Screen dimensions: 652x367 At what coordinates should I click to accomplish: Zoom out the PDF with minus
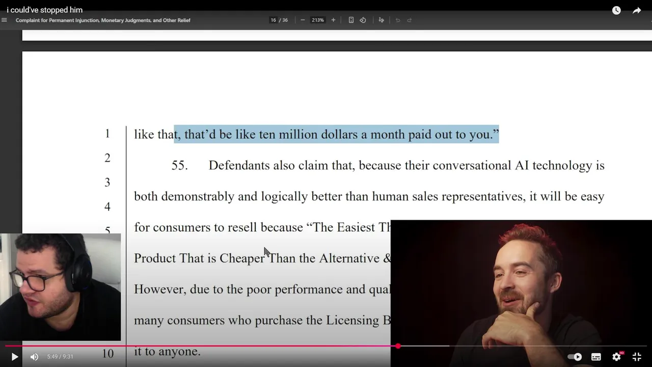click(x=303, y=20)
